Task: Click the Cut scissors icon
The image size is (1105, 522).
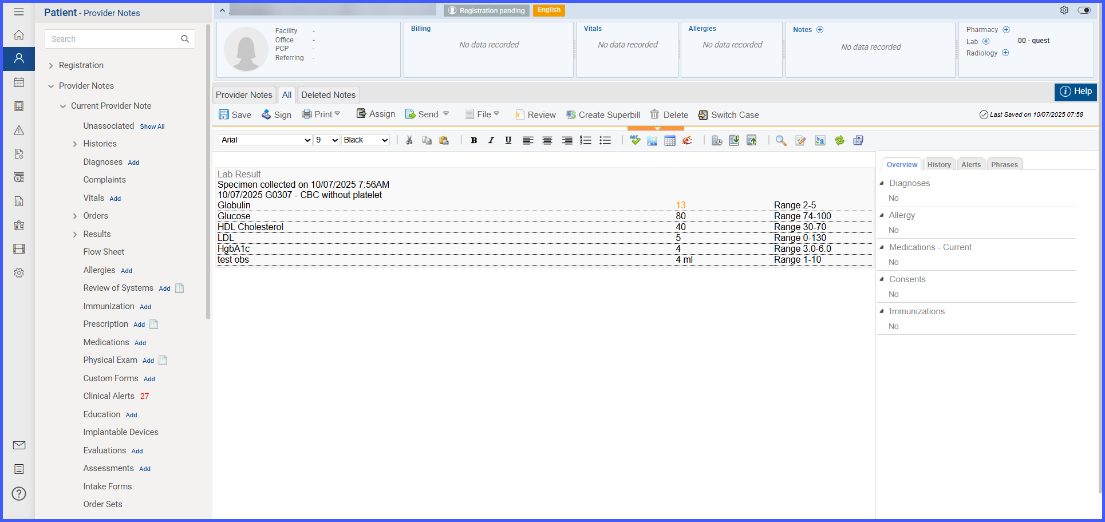Action: pyautogui.click(x=409, y=140)
